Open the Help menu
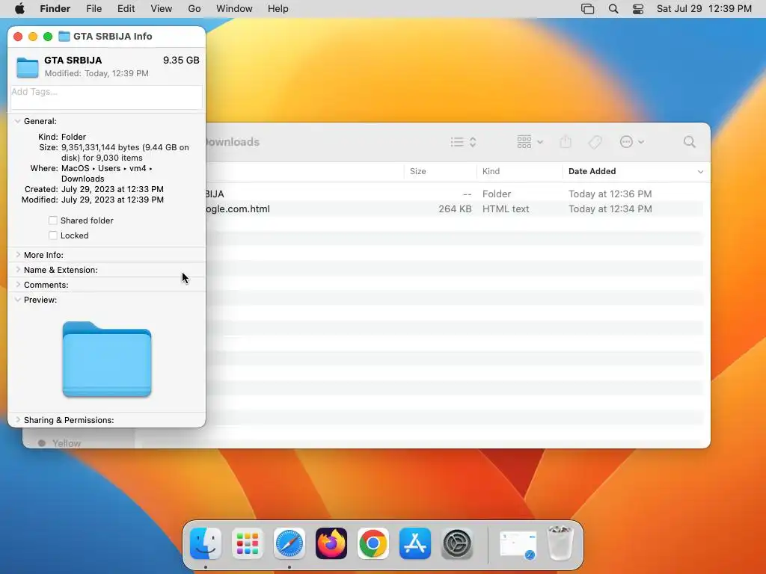This screenshot has width=766, height=574. point(278,9)
